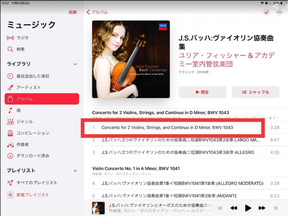Open the three-dot more options menu
The height and width of the screenshot is (216, 288).
pos(279,12)
